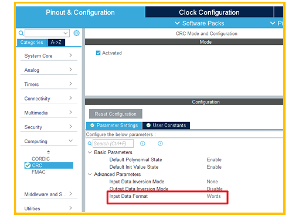Select the Input Data Format parameter label

(x=128, y=196)
